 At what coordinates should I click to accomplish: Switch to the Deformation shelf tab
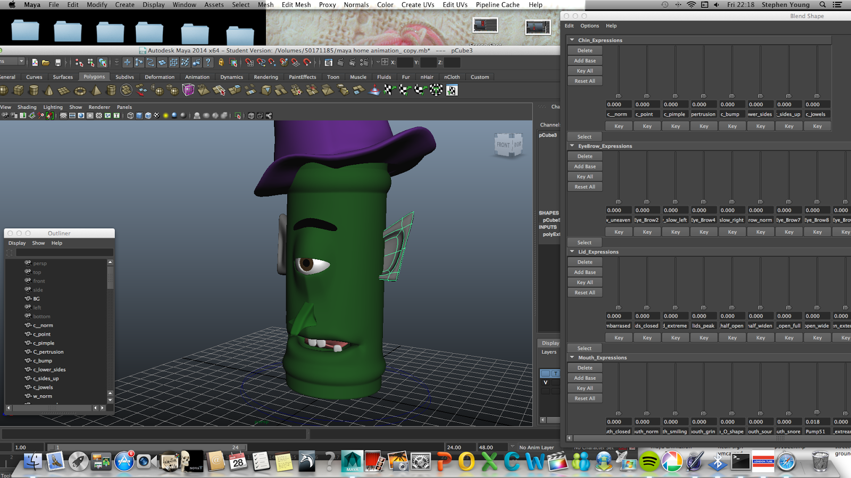coord(160,77)
